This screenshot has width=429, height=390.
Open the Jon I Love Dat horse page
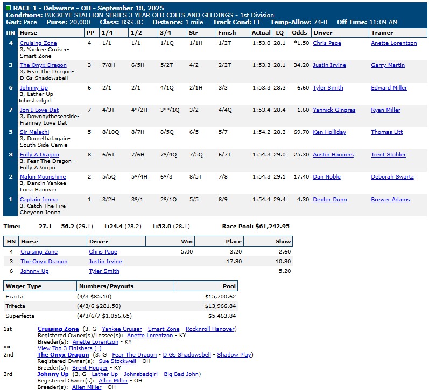39,110
